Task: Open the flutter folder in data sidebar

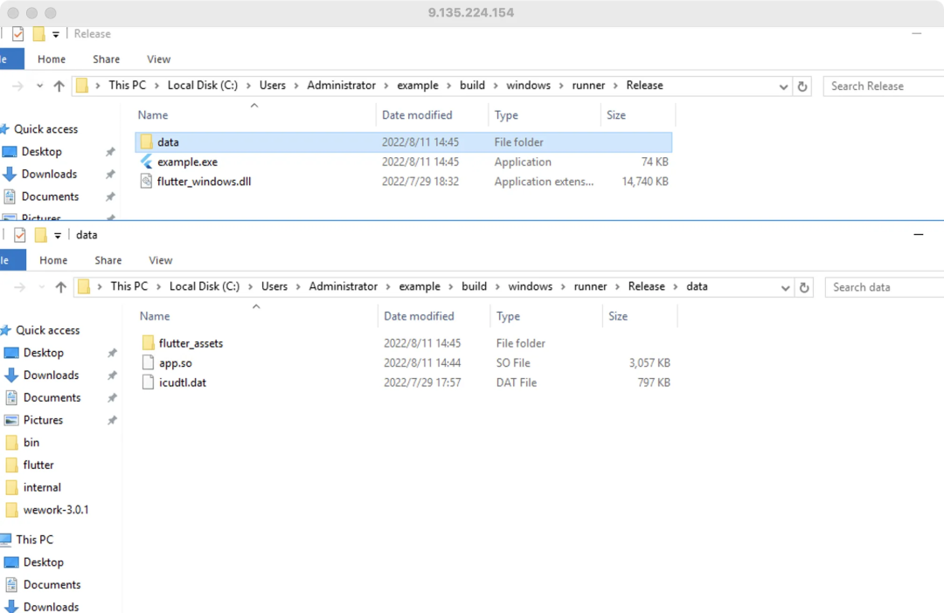Action: [x=38, y=465]
